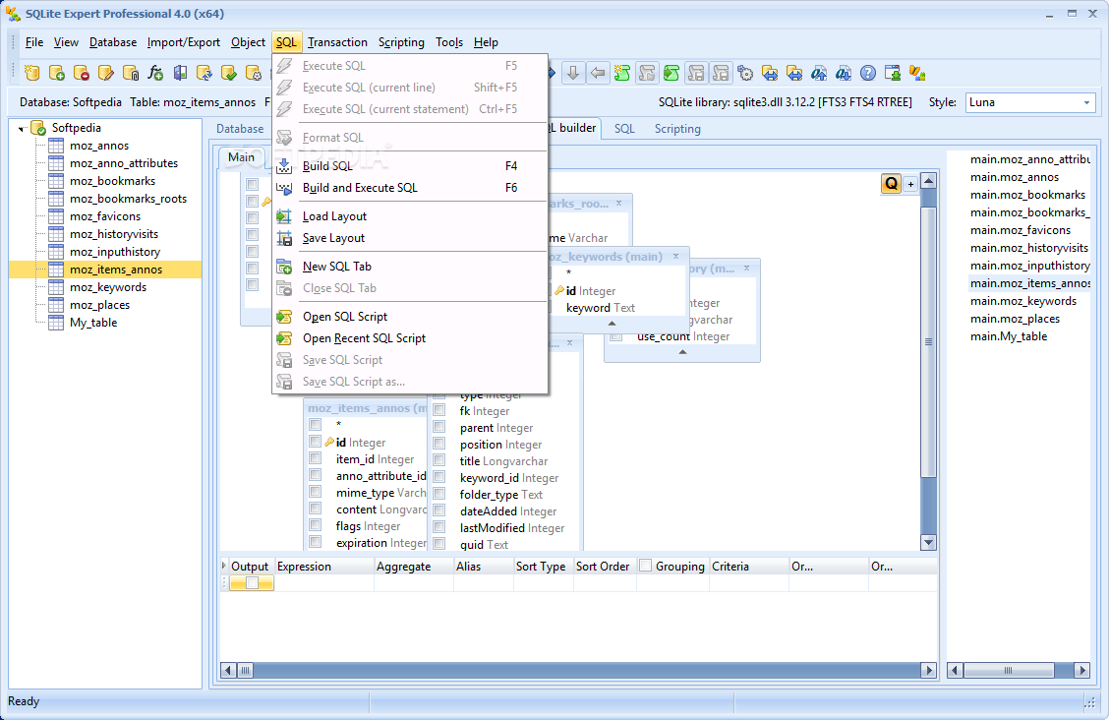This screenshot has width=1109, height=720.
Task: Close the moz_keywords (main) table box
Action: [x=676, y=256]
